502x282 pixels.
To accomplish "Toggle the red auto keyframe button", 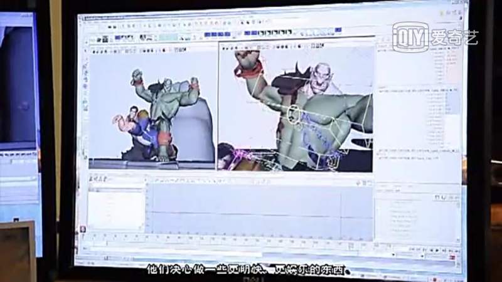I will click(452, 258).
